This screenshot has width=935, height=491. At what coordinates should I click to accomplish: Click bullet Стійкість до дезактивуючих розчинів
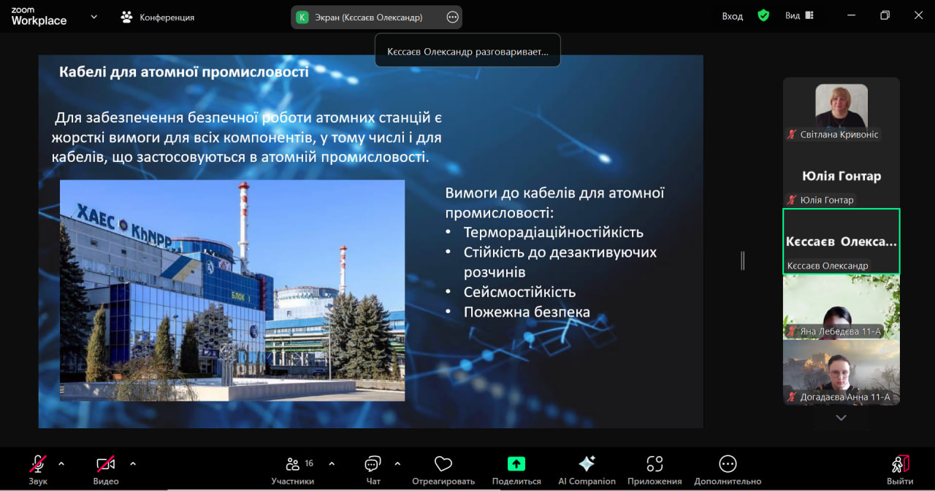[x=560, y=262]
